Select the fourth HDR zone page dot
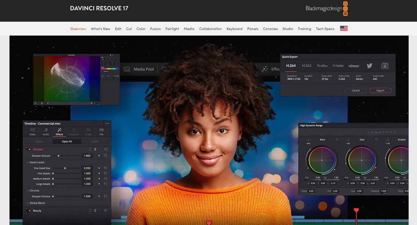 (383, 132)
